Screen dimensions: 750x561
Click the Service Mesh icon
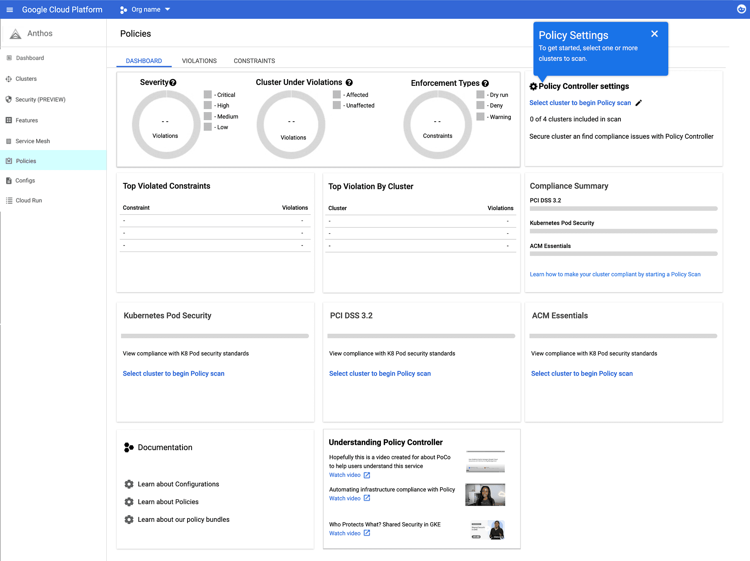coord(9,141)
